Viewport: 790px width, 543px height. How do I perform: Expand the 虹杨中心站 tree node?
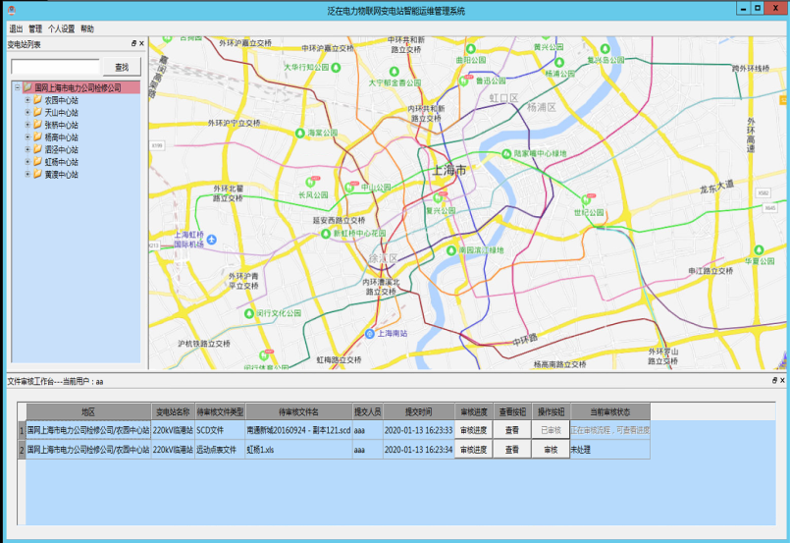point(27,162)
